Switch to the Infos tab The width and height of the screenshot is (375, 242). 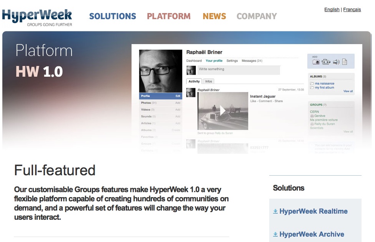[208, 81]
